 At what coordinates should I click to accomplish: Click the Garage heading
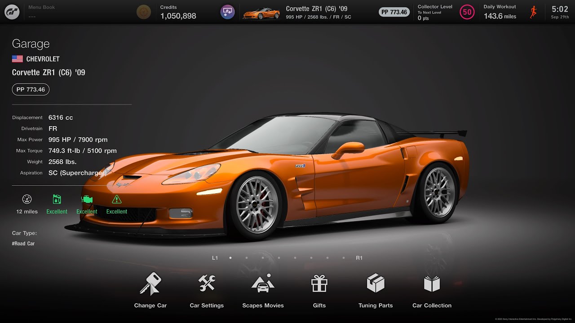pos(31,44)
